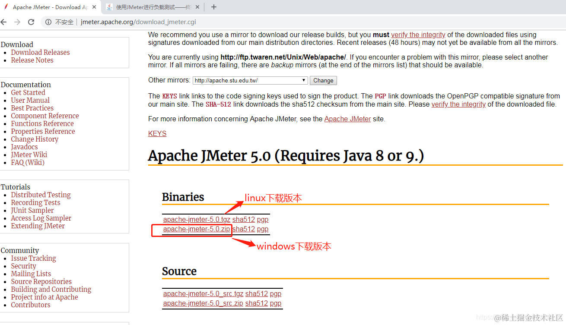This screenshot has height=325, width=566.
Task: Open Security community link
Action: 24,266
